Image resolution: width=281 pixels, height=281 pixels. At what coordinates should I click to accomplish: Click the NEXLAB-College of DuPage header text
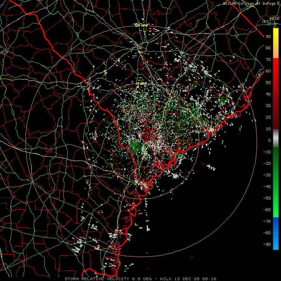pos(251,3)
